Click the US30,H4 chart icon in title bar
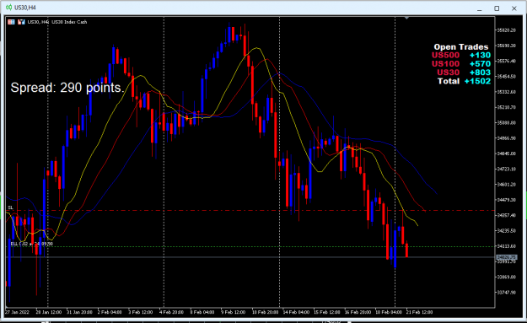 point(8,8)
